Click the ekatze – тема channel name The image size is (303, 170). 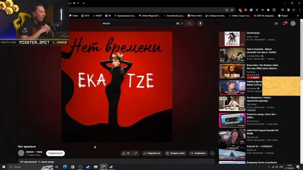[x=34, y=152]
